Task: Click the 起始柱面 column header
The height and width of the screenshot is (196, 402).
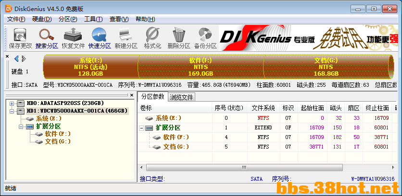Action: click(x=312, y=108)
